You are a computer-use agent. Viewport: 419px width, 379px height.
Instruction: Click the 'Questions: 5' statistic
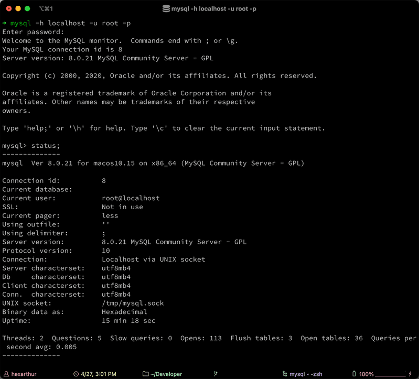coord(77,339)
